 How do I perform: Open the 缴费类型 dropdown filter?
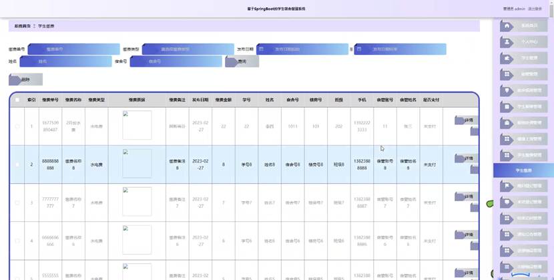pyautogui.click(x=188, y=49)
